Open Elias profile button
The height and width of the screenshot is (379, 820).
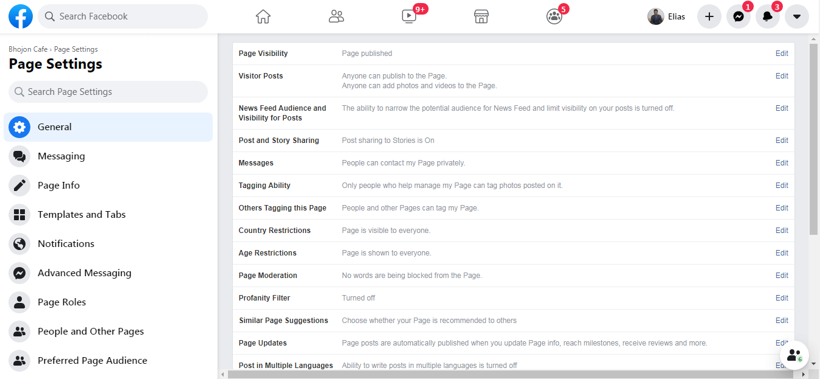pos(667,16)
